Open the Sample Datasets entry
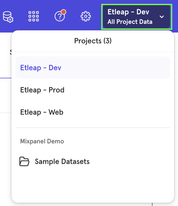Screen dimensions: 178x206 tap(62, 162)
